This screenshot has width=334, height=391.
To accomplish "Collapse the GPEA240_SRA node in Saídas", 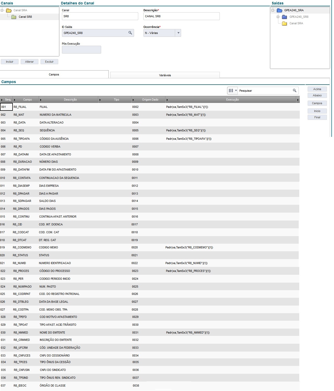I will [273, 10].
